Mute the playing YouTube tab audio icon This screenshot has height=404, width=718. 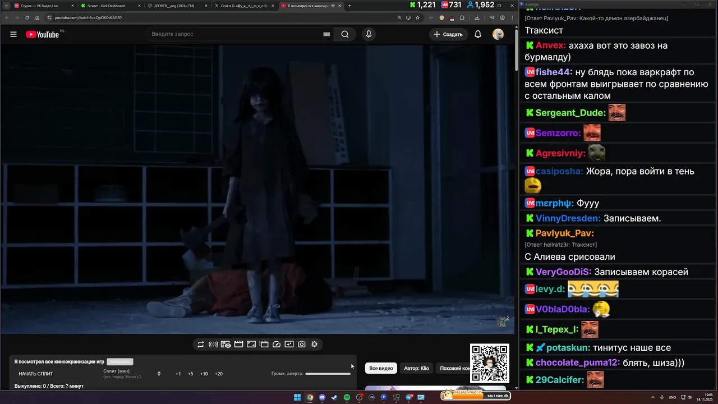(x=333, y=6)
